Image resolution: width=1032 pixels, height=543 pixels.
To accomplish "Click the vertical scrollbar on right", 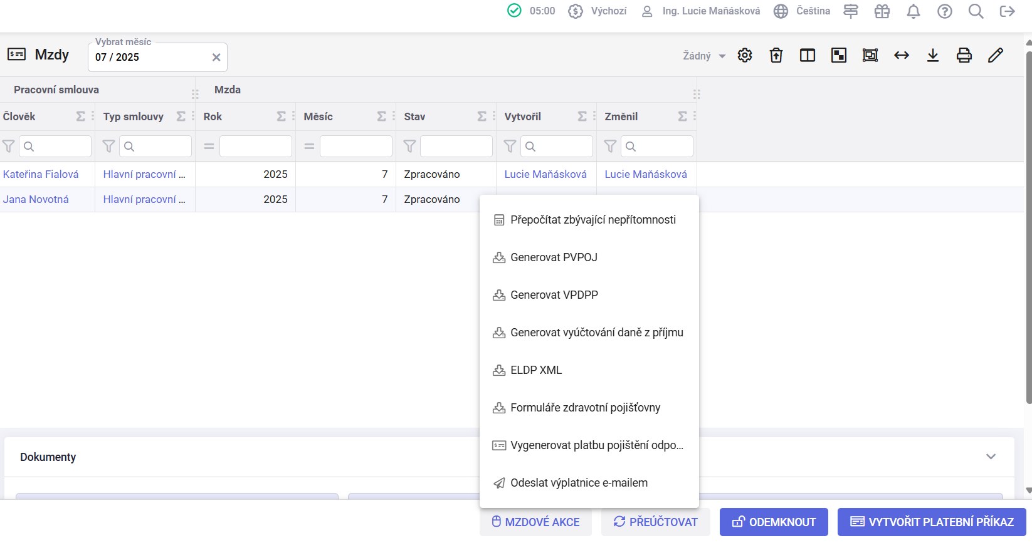I will point(1028,228).
